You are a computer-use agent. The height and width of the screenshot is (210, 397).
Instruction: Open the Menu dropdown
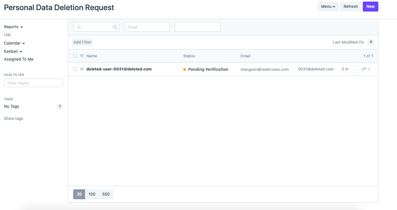pos(328,6)
